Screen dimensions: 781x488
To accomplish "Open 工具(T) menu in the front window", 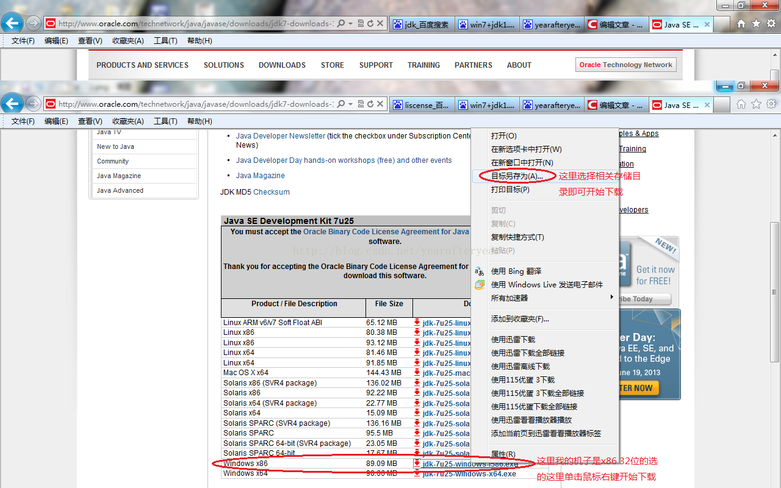I will (x=165, y=121).
